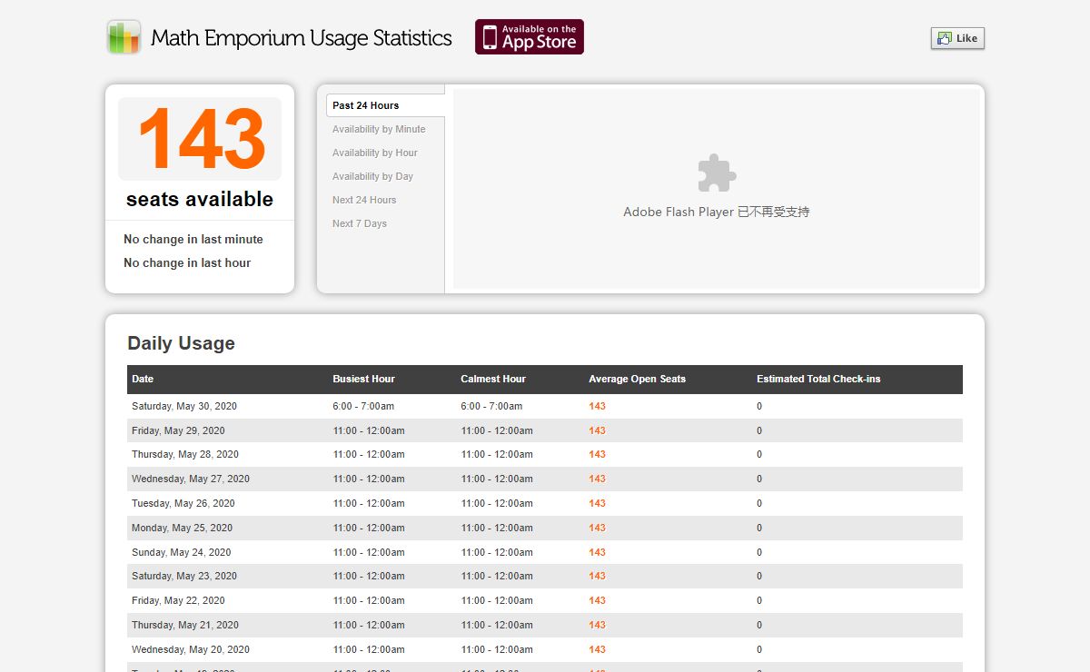Image resolution: width=1090 pixels, height=672 pixels.
Task: Click the large 143 seats counter
Action: coord(200,139)
